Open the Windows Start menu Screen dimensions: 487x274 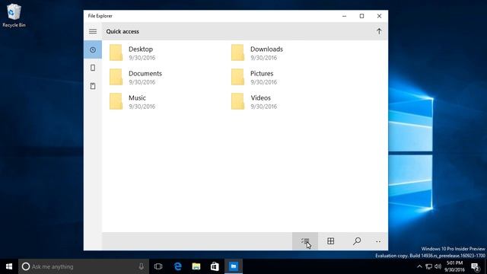click(x=9, y=266)
